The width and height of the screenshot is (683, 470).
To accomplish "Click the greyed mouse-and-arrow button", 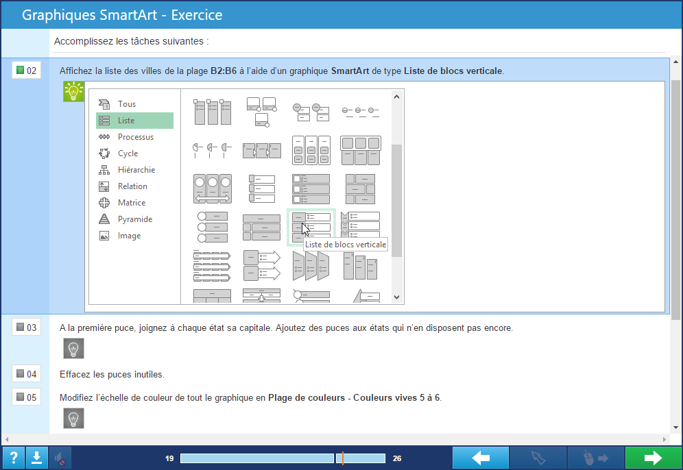I will 595,458.
